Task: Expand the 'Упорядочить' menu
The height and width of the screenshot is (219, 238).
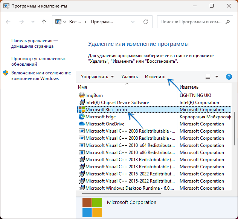Action: pyautogui.click(x=97, y=77)
